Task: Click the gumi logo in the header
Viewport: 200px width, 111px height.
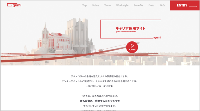Action: (x=14, y=5)
